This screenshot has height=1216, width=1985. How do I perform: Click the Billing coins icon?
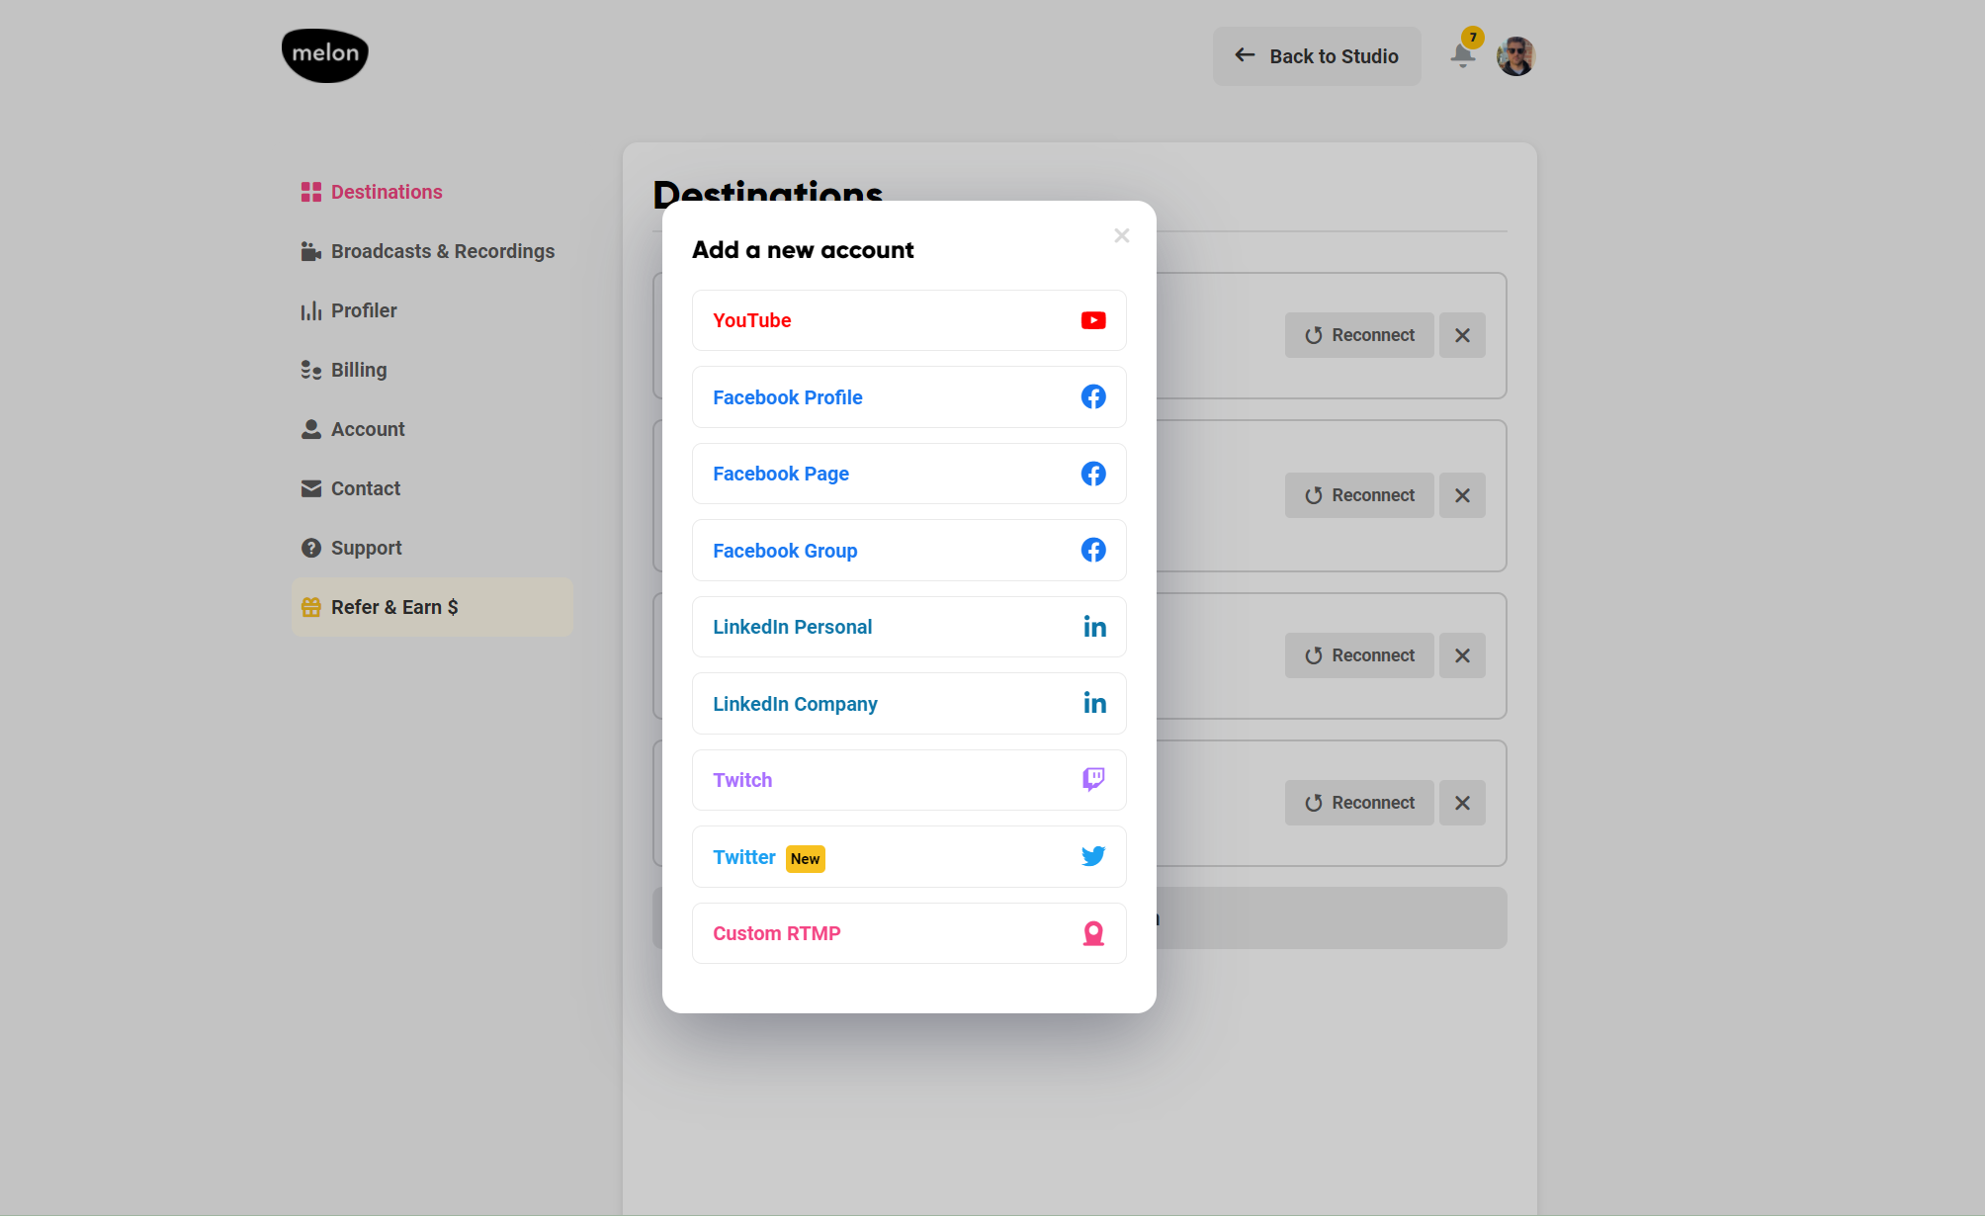click(x=311, y=370)
